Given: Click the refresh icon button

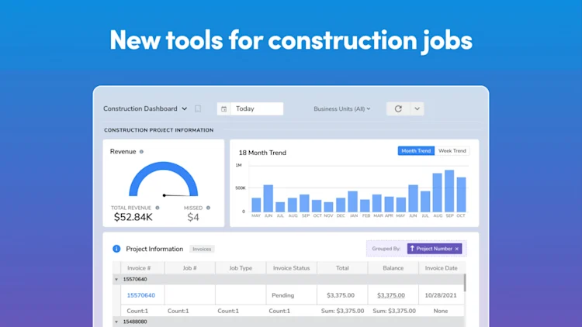Looking at the screenshot, I should tap(398, 108).
